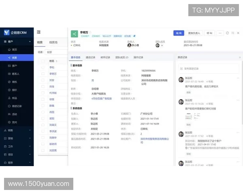Viewport: 243px width, 194px height.
Task: Click the 更换负责人 button
Action: (x=194, y=33)
